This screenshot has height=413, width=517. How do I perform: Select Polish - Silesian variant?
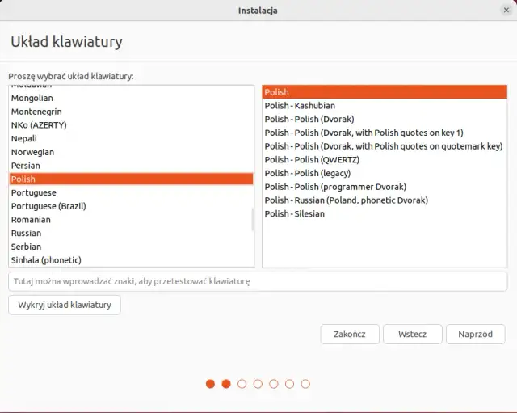[295, 213]
